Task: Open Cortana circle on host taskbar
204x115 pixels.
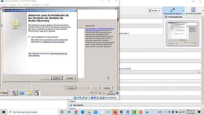Action: pos(62,112)
